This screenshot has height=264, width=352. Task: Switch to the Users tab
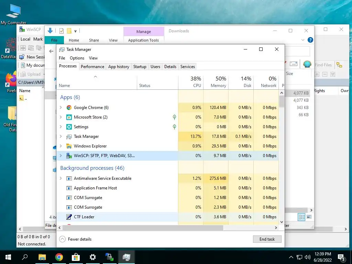tap(155, 67)
